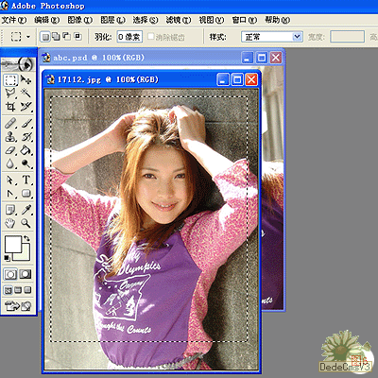Pick the Crop tool
Viewport: 378px width, 378px height.
(10, 107)
